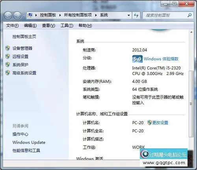197x170 pixels.
Task: Go to 控制面板主页
Action: (24, 37)
